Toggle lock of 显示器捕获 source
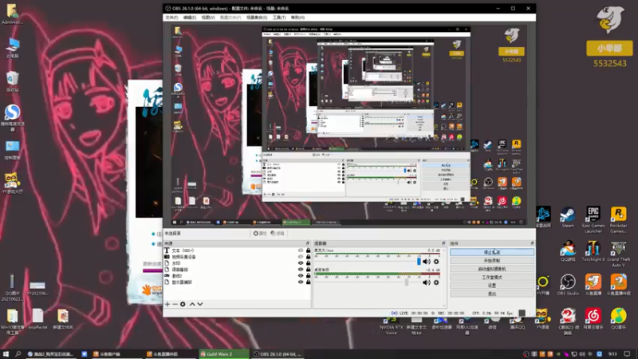 pyautogui.click(x=308, y=282)
